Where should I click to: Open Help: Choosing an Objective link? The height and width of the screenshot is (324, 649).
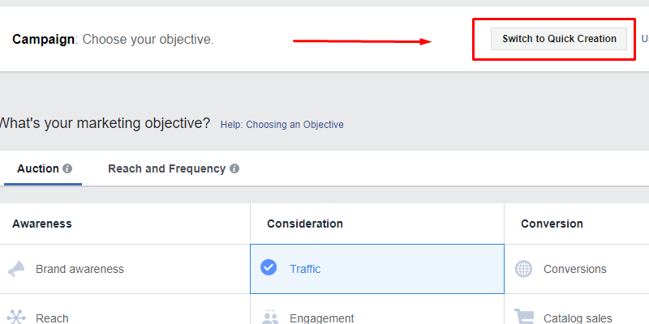click(x=282, y=125)
